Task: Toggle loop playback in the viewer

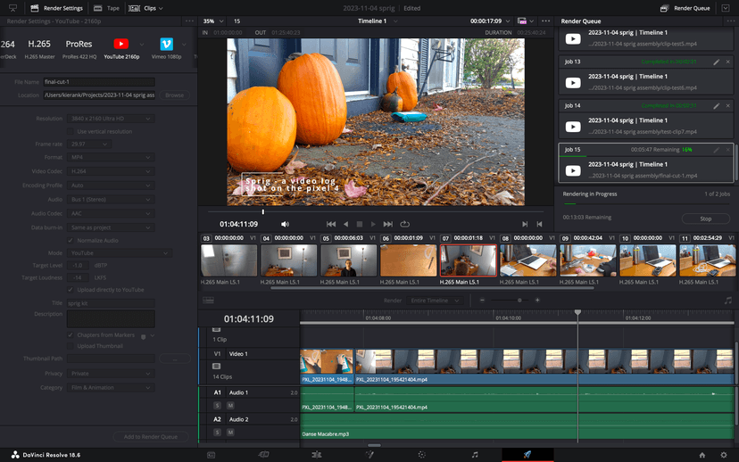Action: 404,224
